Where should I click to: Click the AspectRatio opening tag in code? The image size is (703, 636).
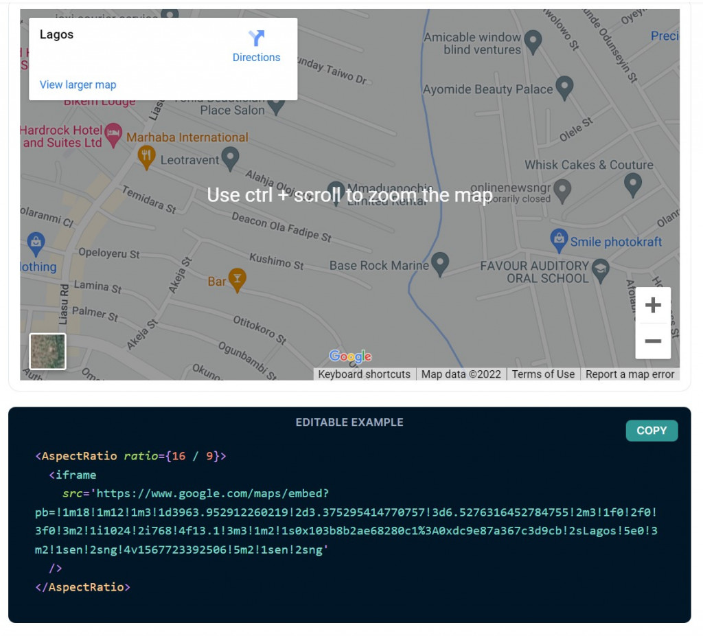pyautogui.click(x=130, y=456)
